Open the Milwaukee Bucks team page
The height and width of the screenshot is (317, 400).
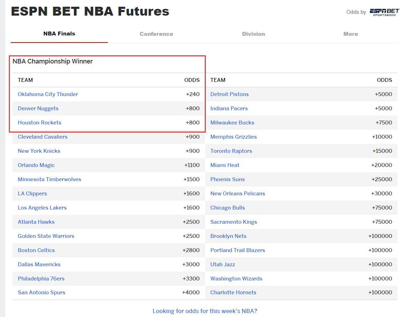click(232, 123)
